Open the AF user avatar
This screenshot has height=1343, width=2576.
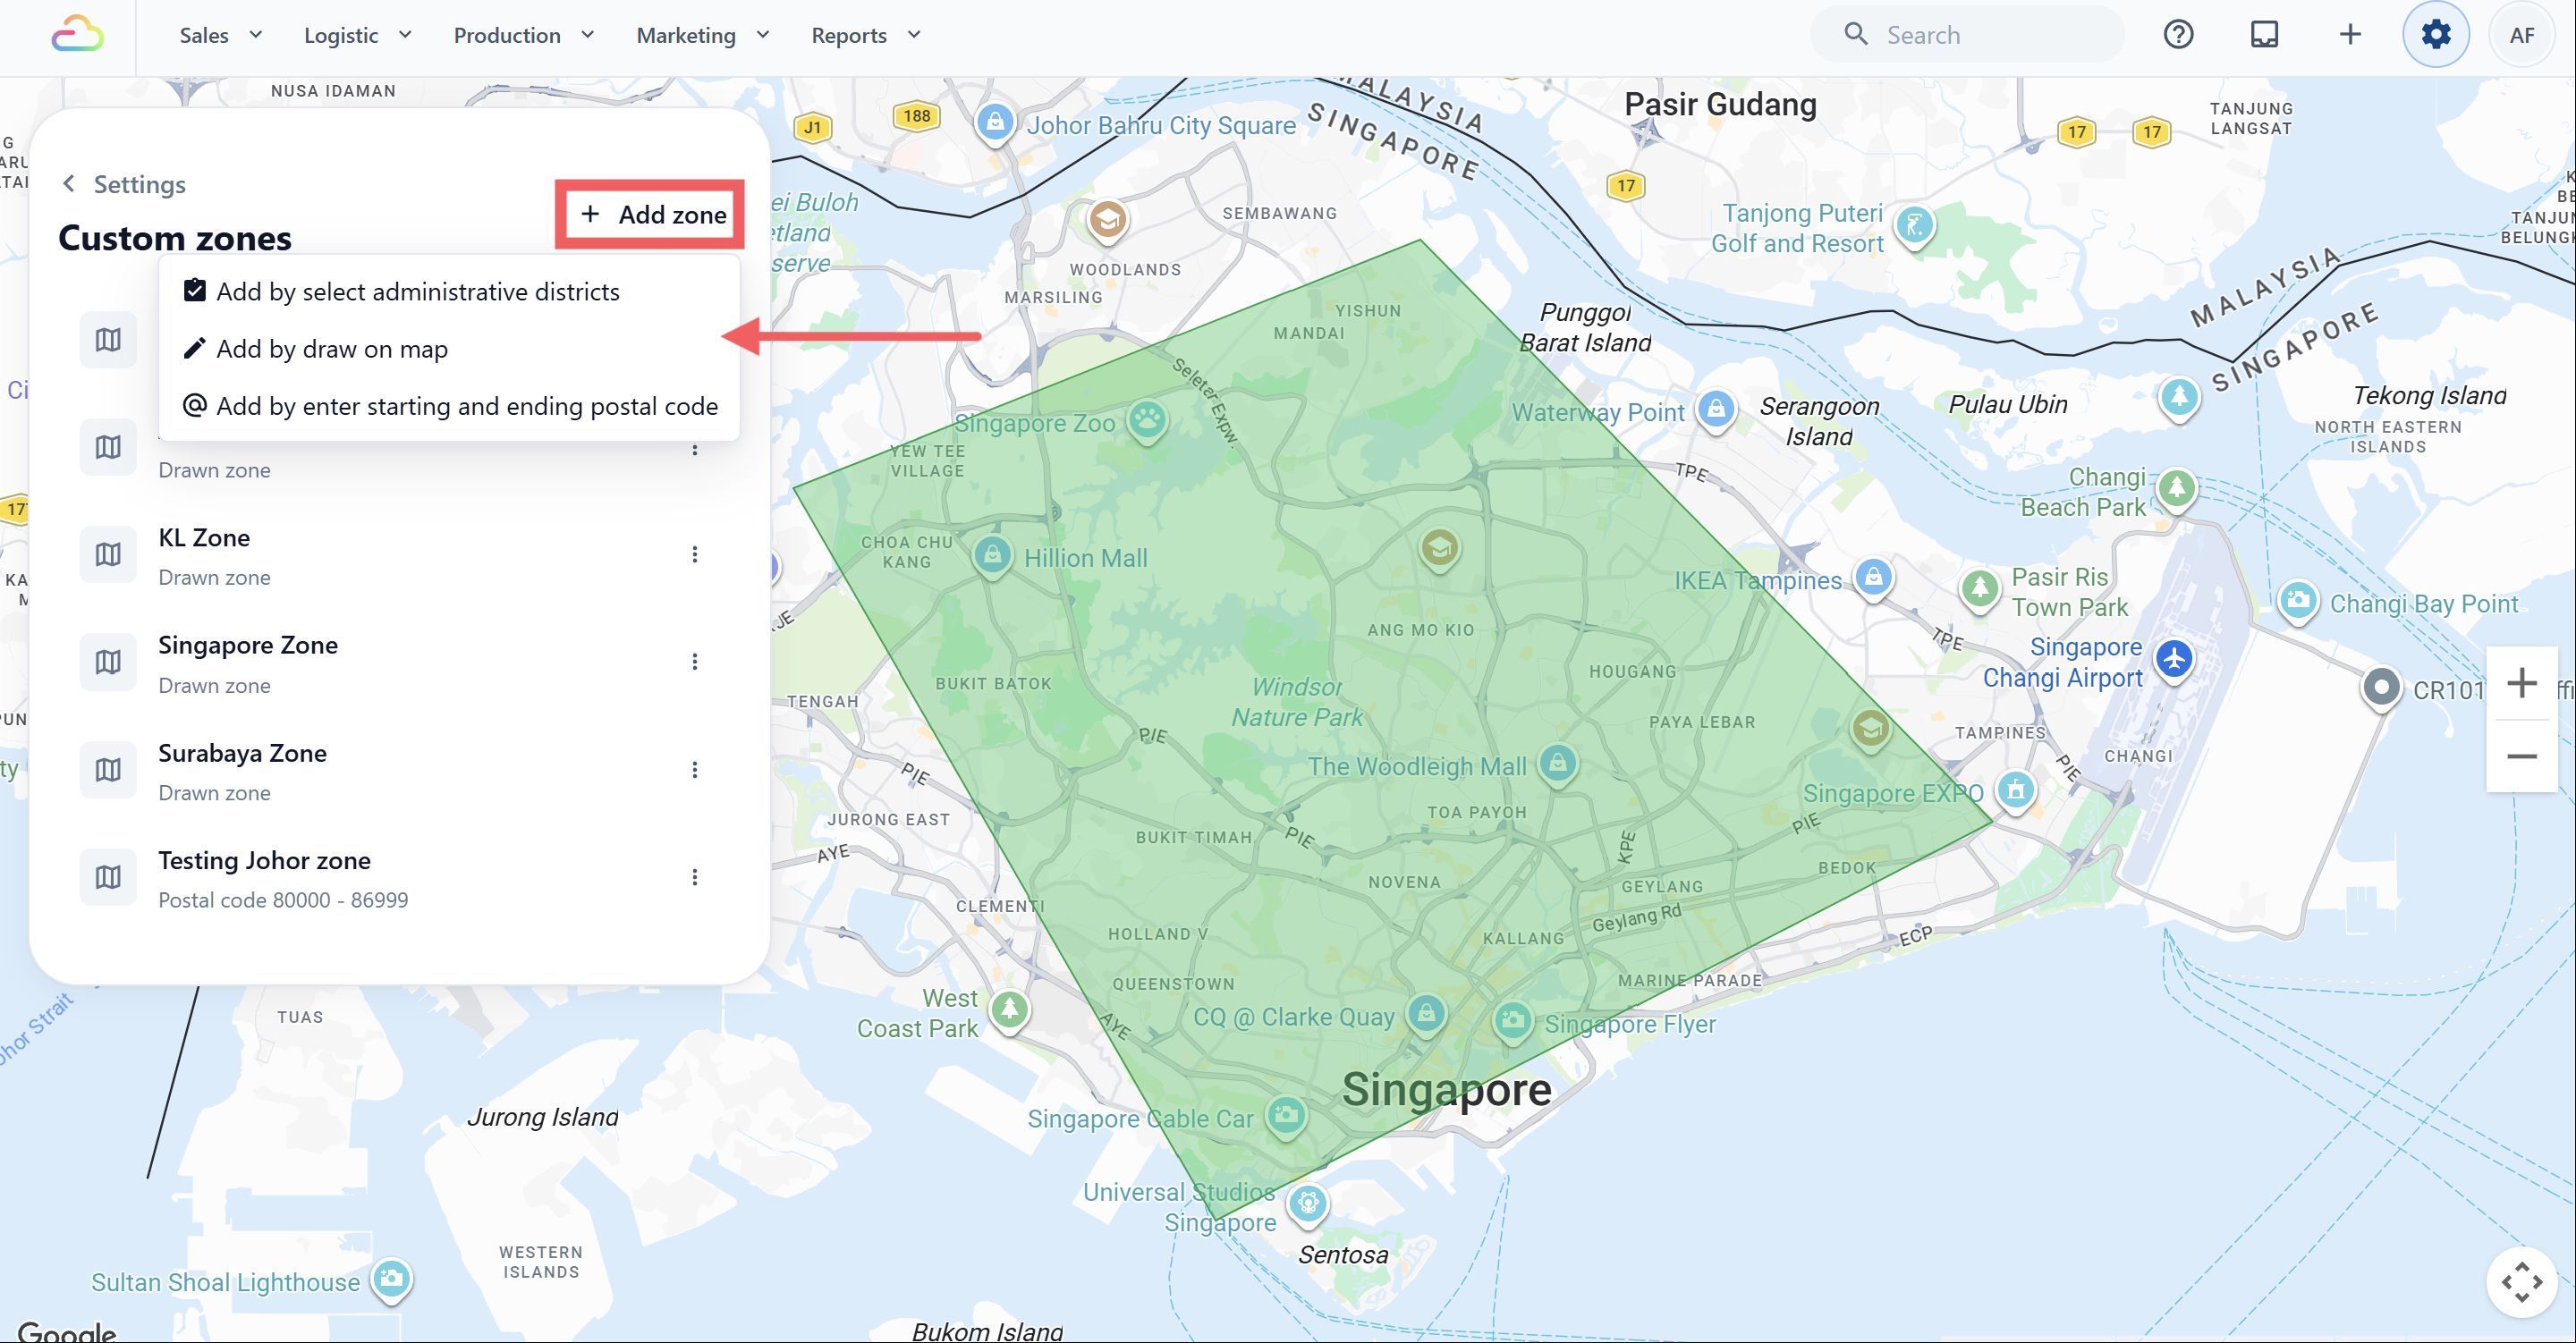(2522, 35)
